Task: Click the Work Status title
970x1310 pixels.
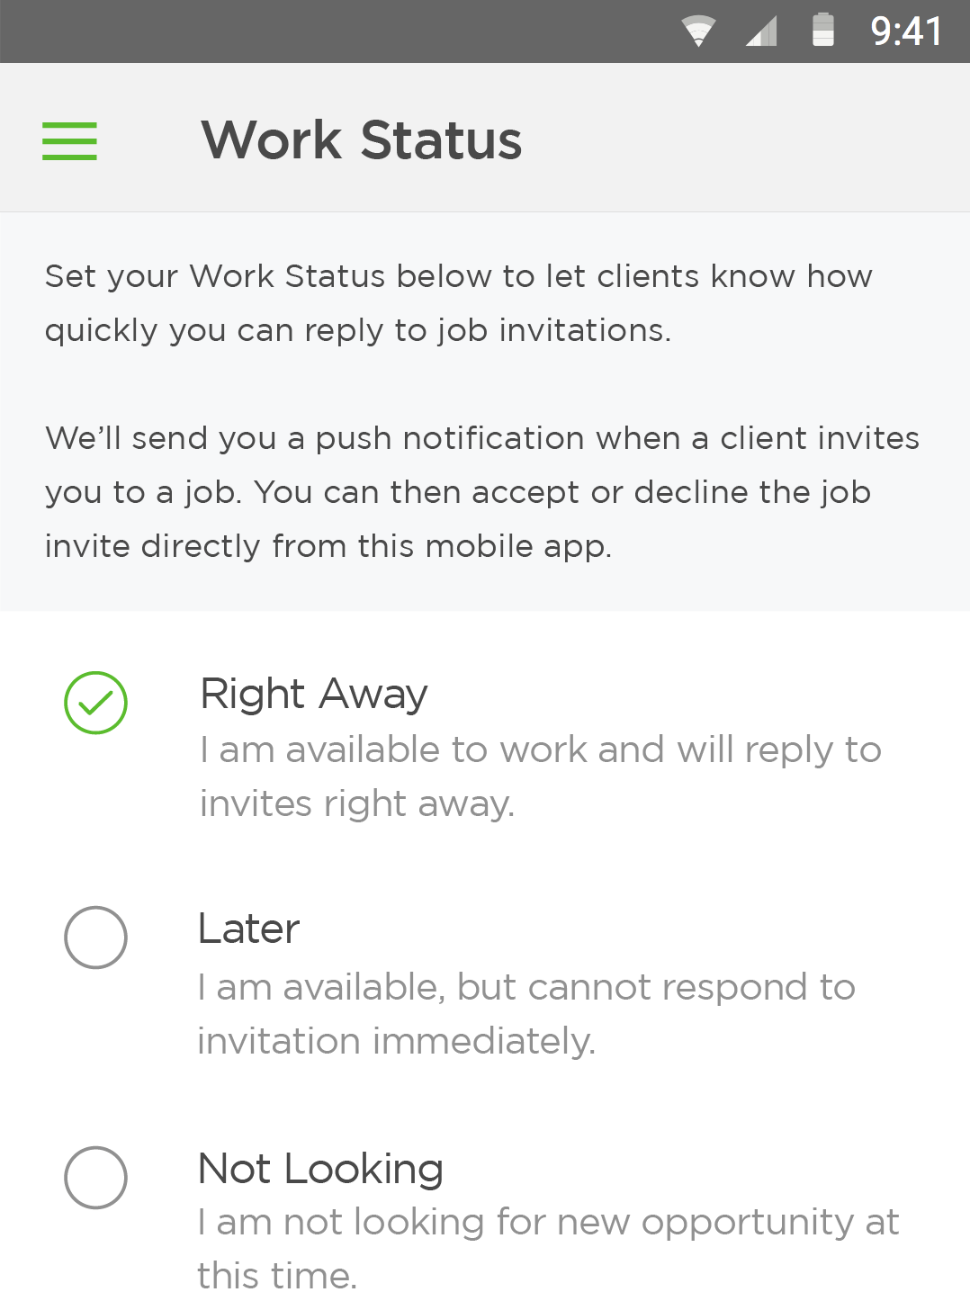Action: pyautogui.click(x=361, y=139)
